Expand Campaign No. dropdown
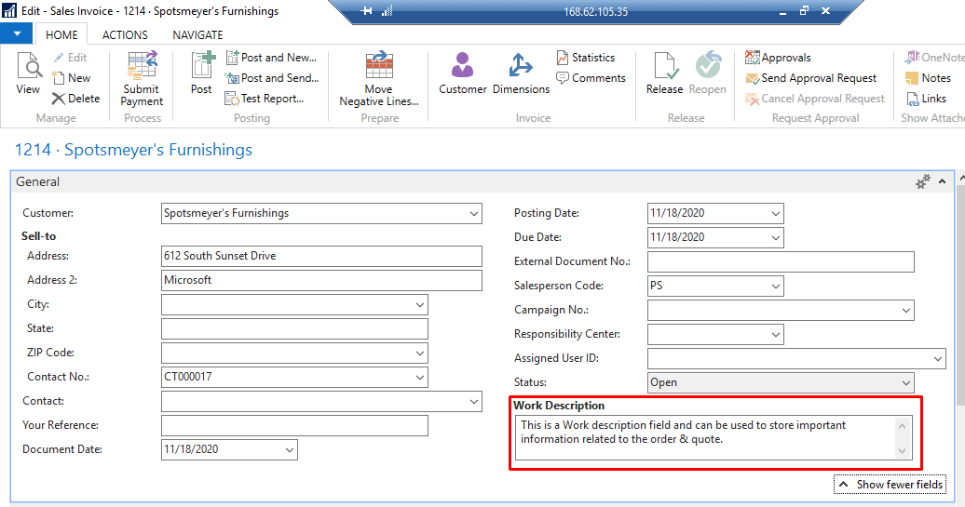The height and width of the screenshot is (507, 965). [x=906, y=311]
